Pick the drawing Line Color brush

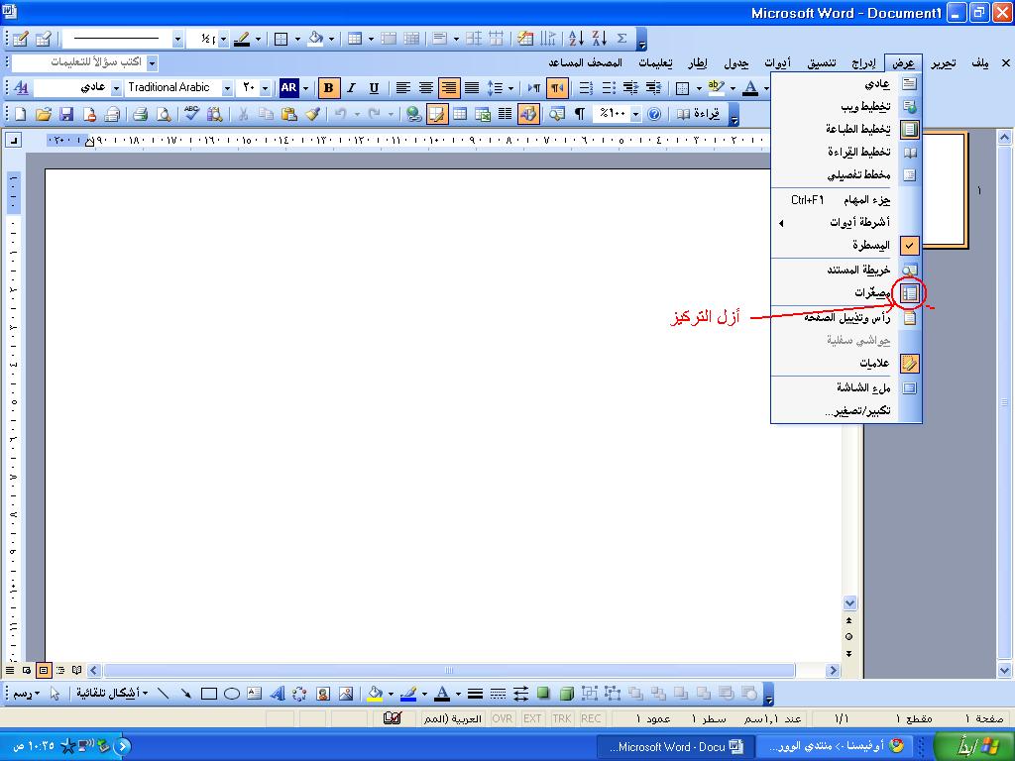pyautogui.click(x=407, y=694)
